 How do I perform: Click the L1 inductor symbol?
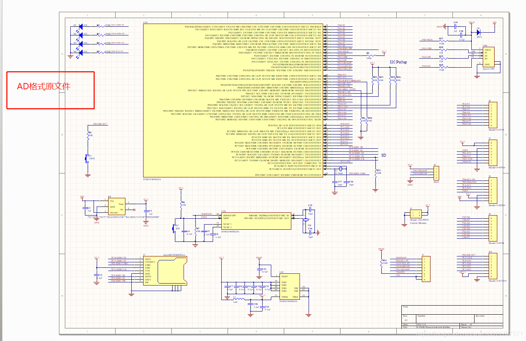pyautogui.click(x=235, y=299)
